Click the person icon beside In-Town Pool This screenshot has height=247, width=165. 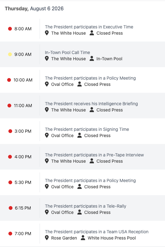92,58
